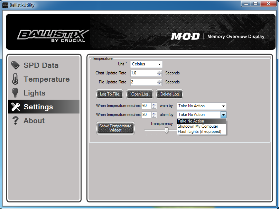Click Show Temperature Widget button

tap(115, 128)
